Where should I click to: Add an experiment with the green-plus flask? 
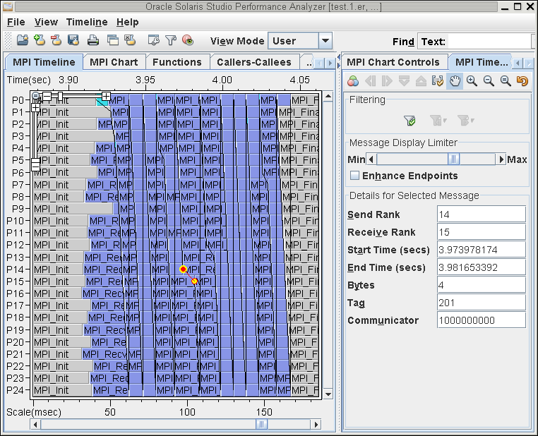click(x=40, y=40)
